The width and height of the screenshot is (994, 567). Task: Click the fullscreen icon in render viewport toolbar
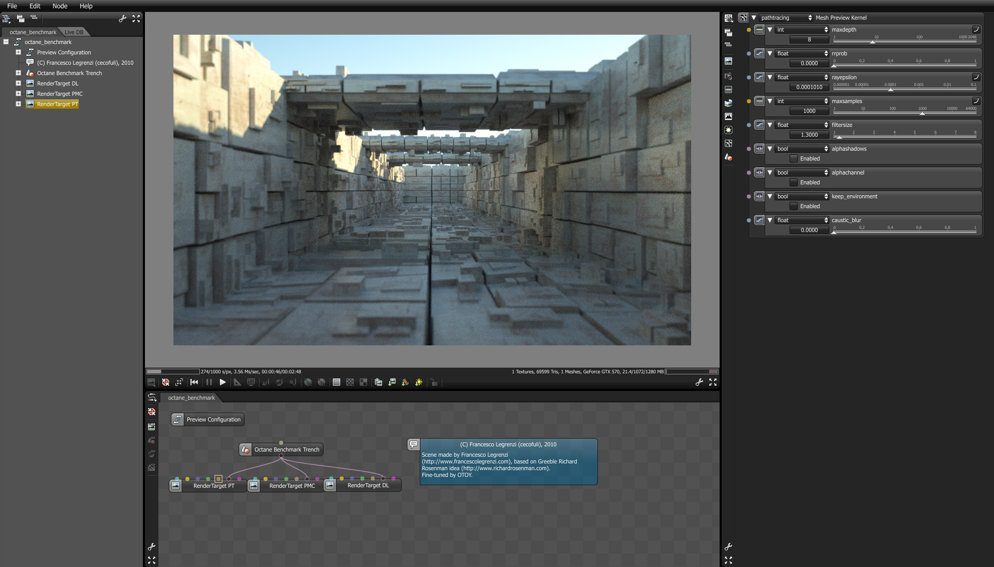pyautogui.click(x=713, y=382)
